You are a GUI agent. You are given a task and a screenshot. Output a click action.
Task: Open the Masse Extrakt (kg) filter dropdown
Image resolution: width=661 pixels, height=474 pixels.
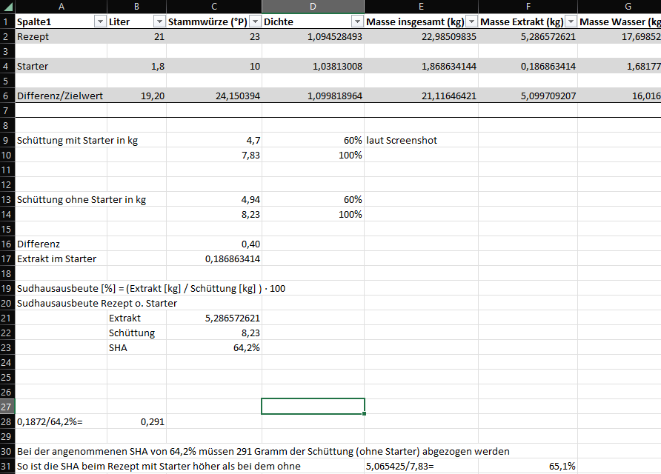pyautogui.click(x=571, y=22)
